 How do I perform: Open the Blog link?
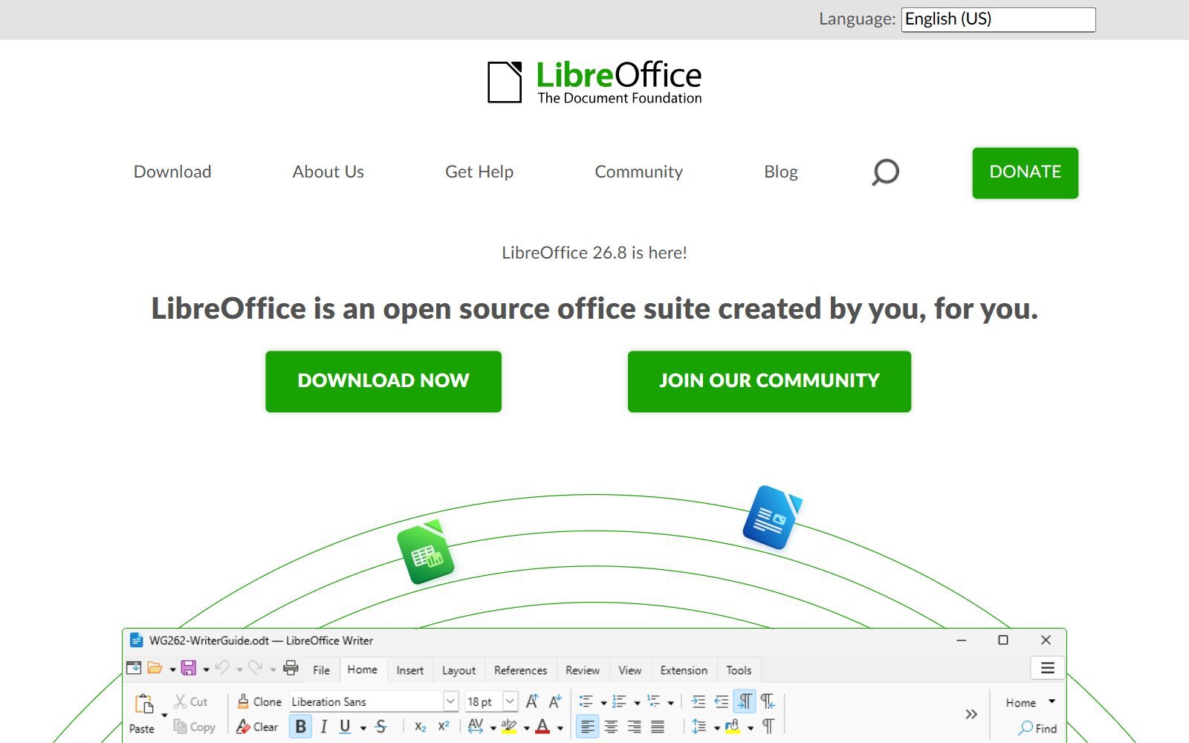point(781,172)
